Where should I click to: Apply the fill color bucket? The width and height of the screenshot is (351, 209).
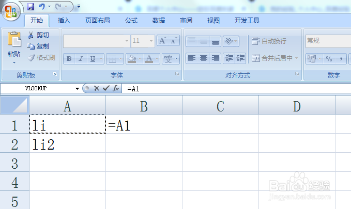pyautogui.click(x=132, y=59)
